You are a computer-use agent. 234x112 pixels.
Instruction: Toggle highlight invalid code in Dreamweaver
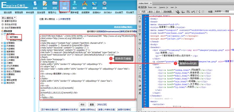point(140,53)
